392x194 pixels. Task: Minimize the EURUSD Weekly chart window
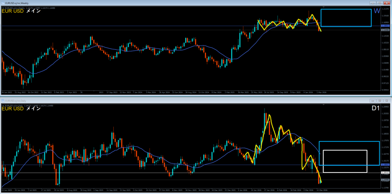pos(374,3)
